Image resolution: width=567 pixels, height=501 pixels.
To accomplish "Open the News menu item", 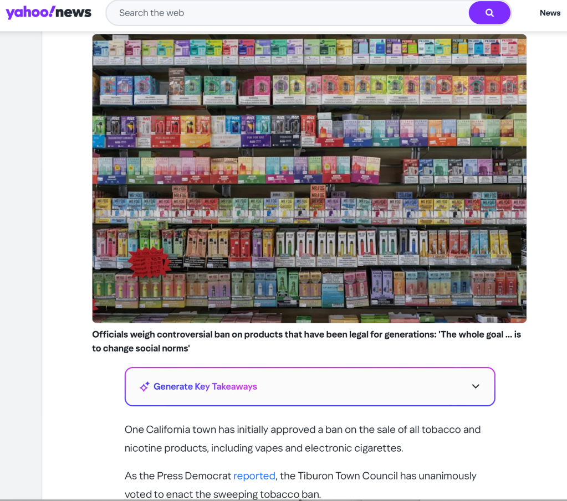I will point(550,13).
